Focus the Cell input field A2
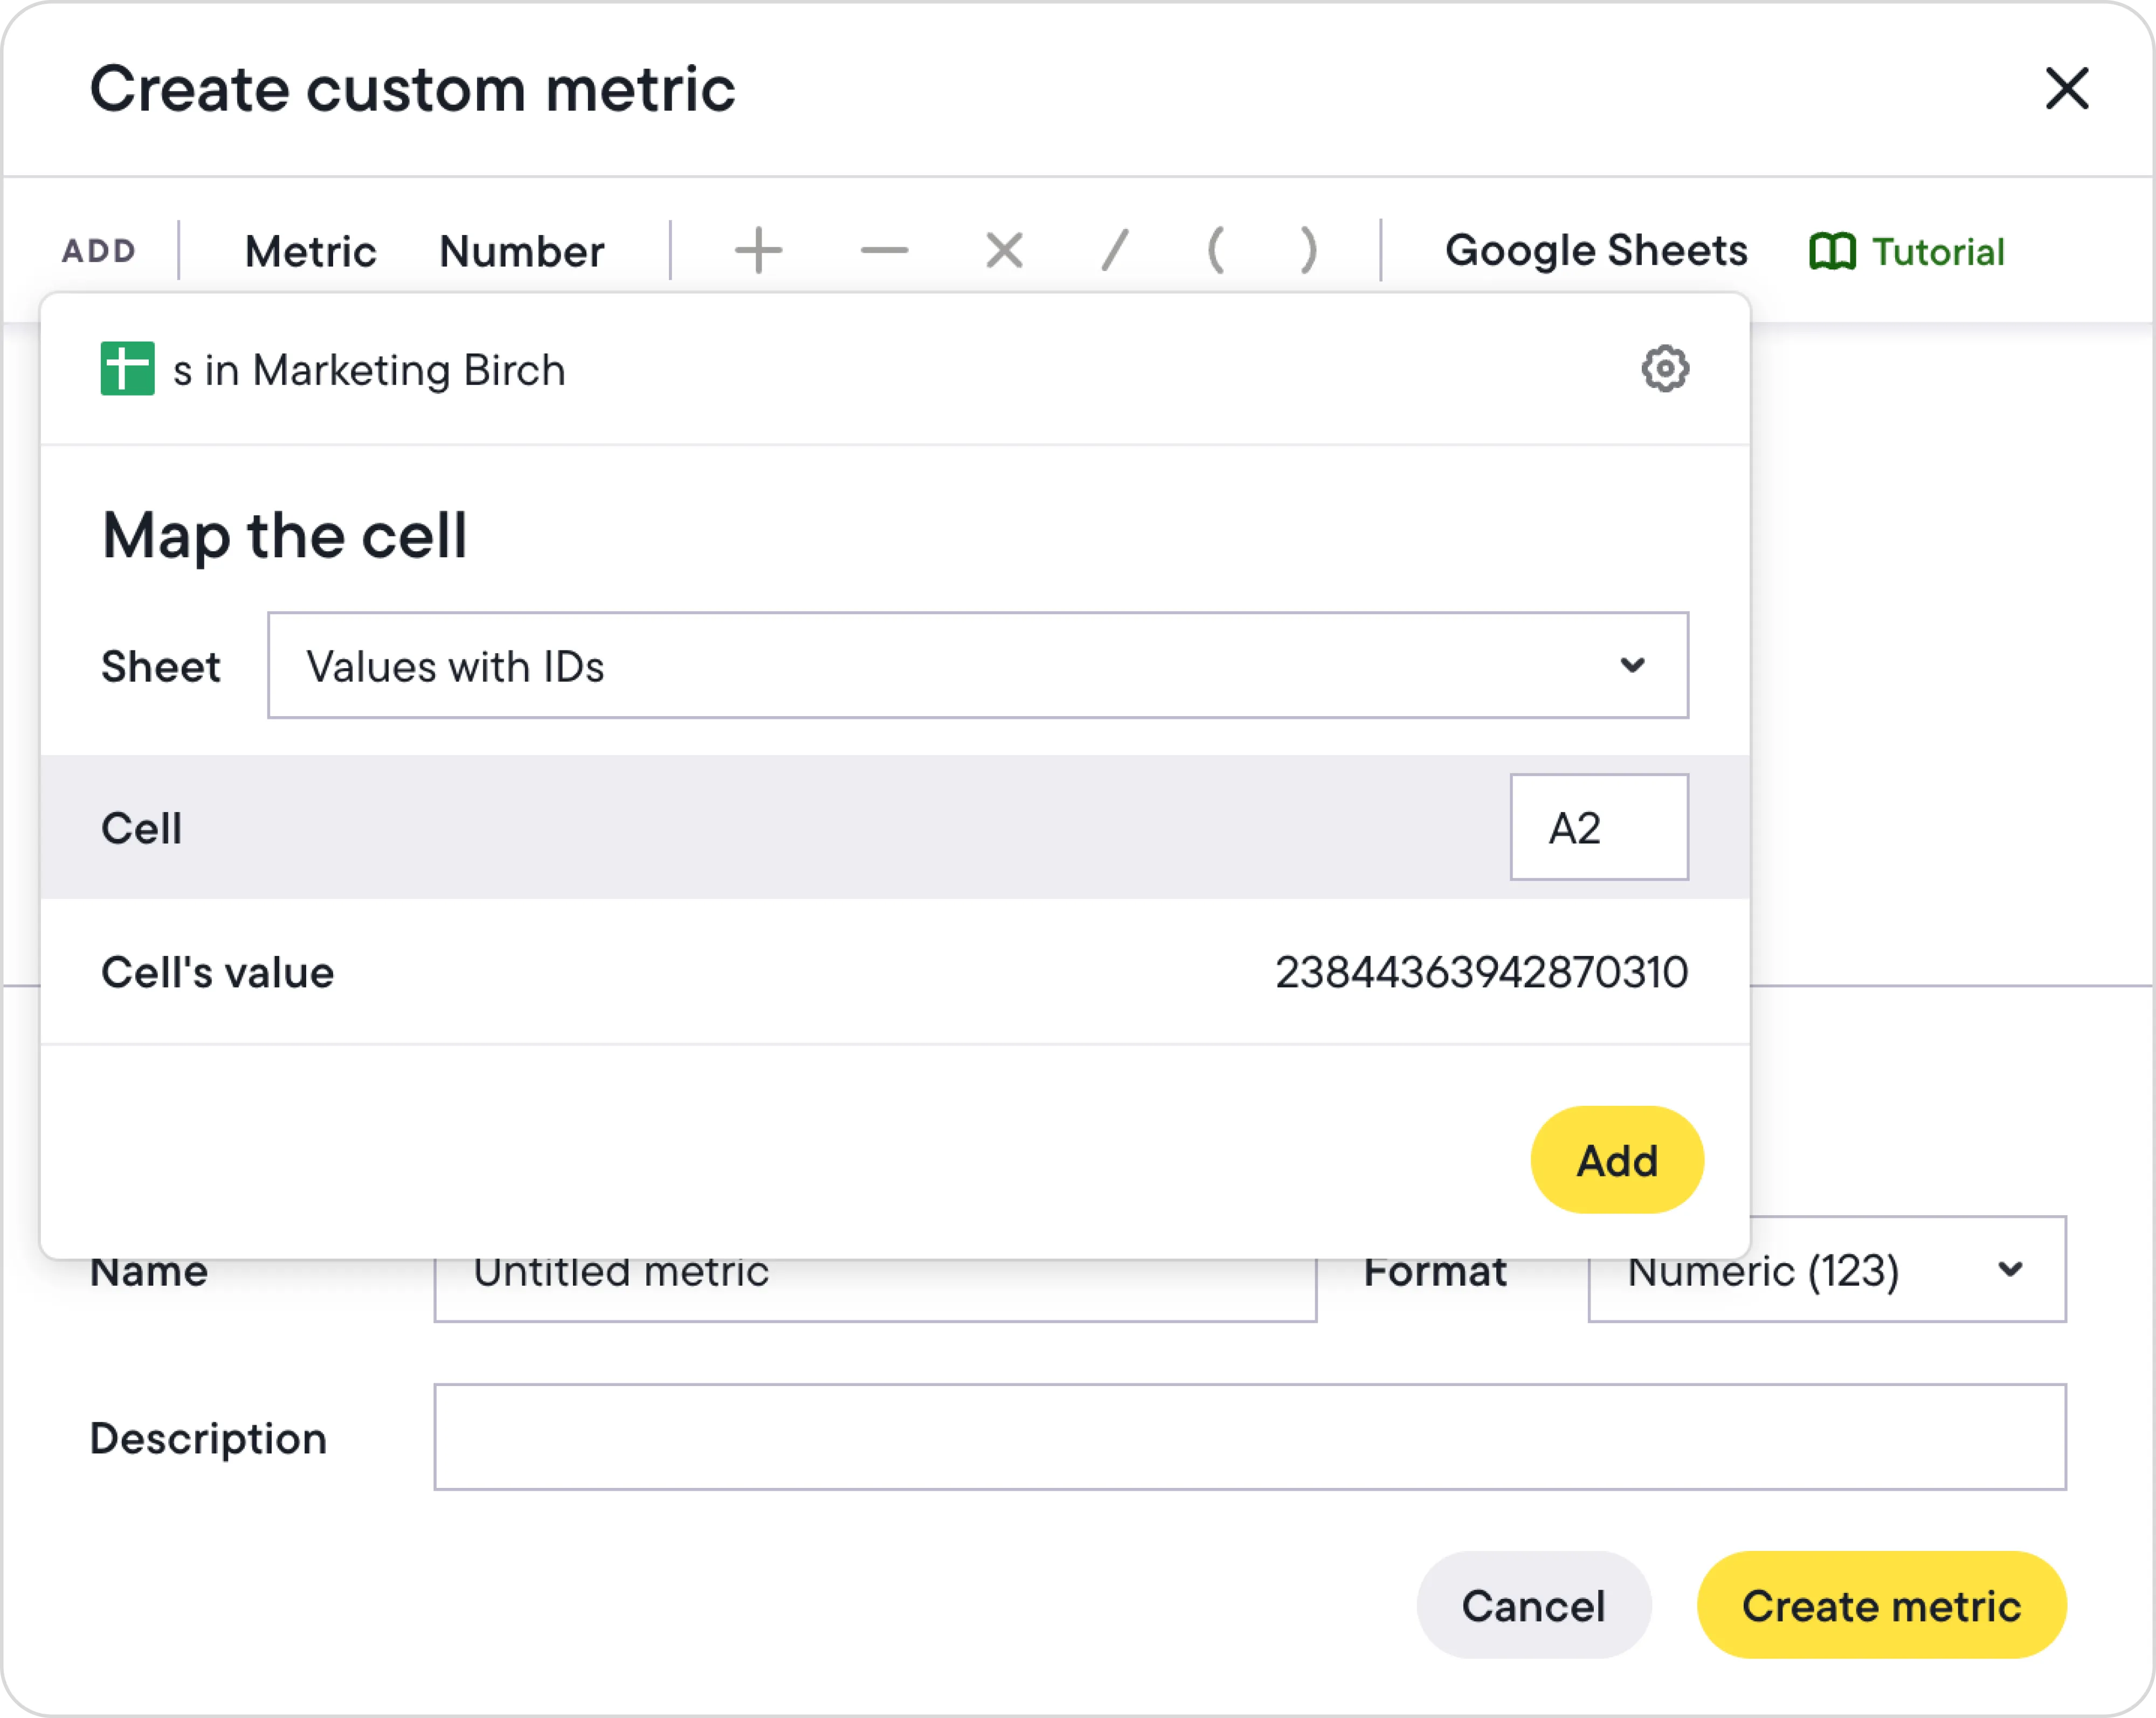The width and height of the screenshot is (2156, 1718). point(1598,827)
